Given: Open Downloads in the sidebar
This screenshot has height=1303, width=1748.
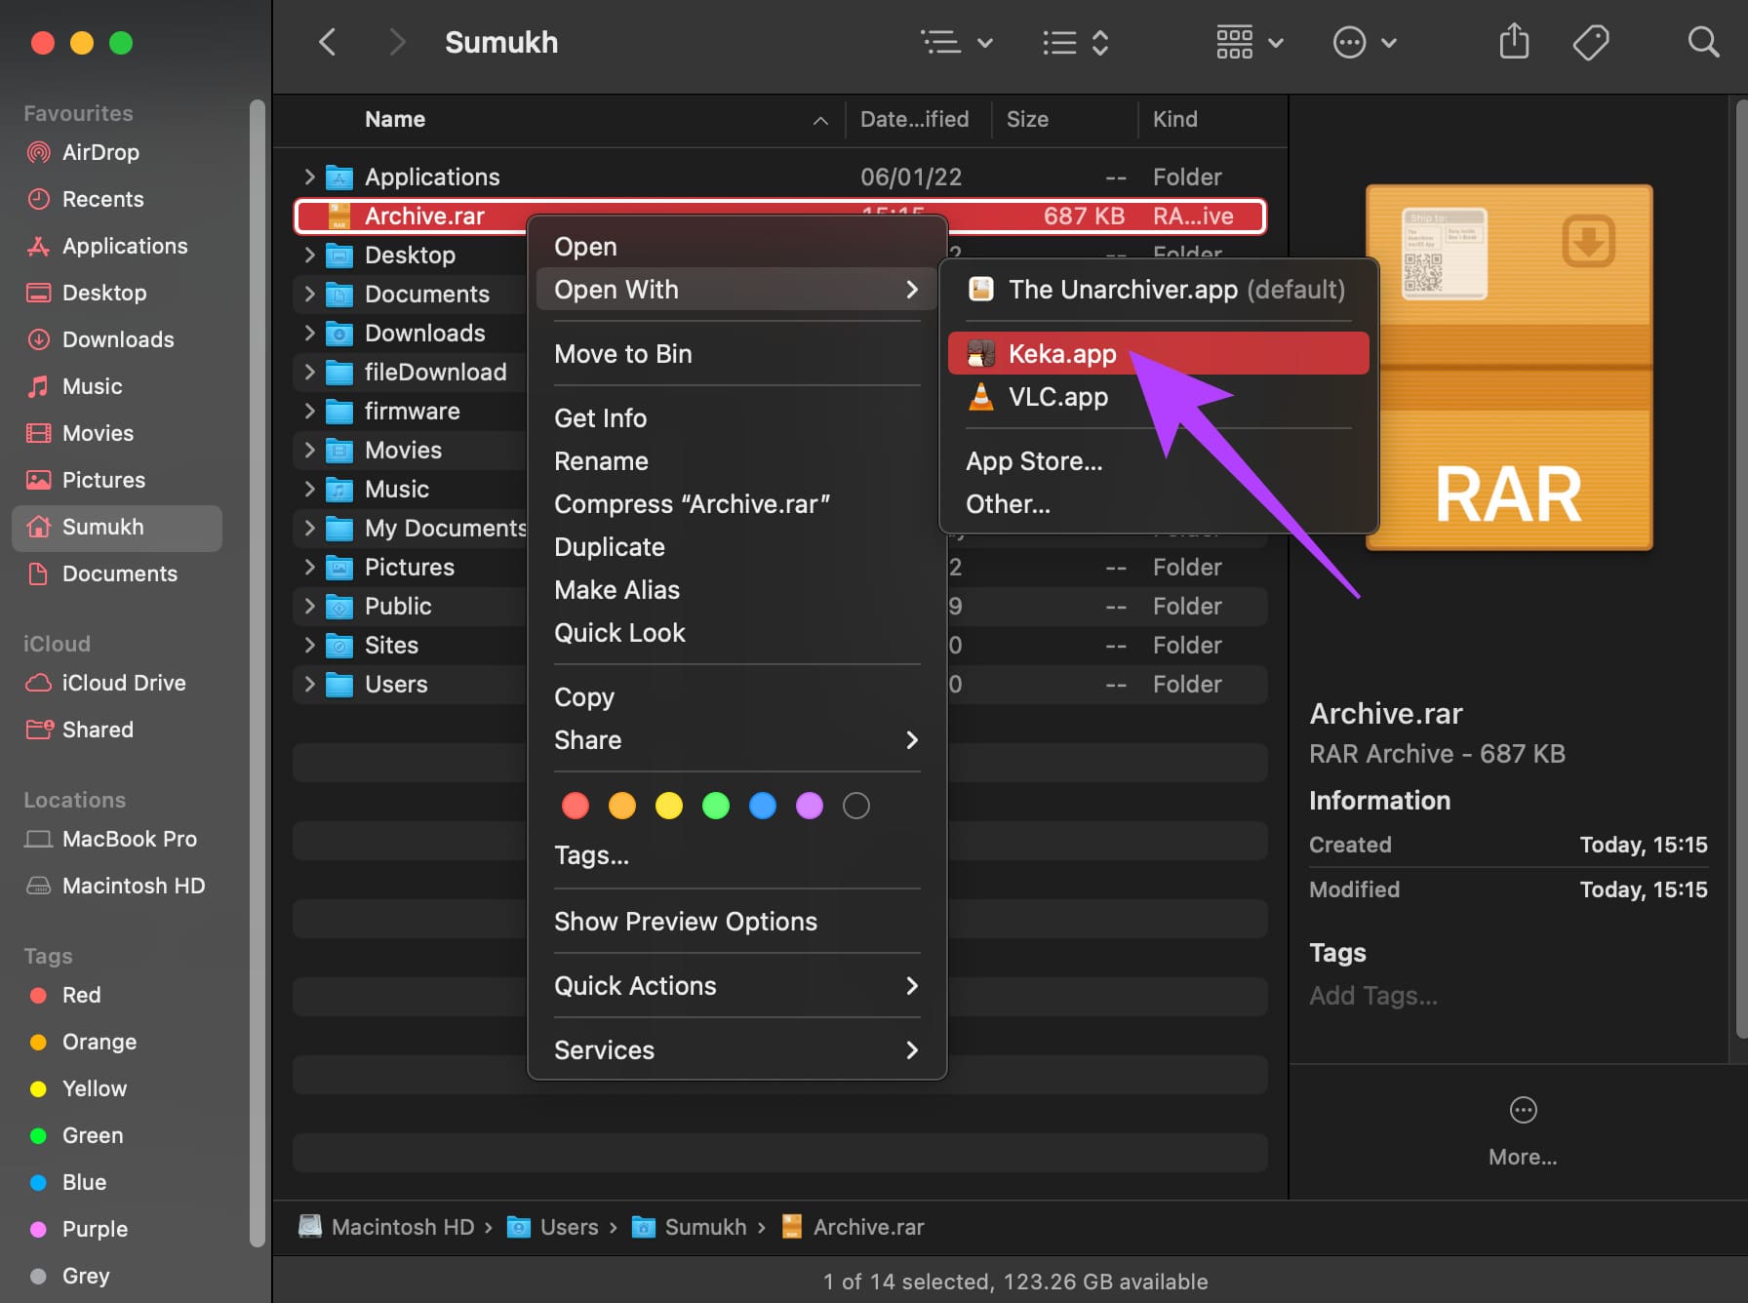Looking at the screenshot, I should (118, 339).
